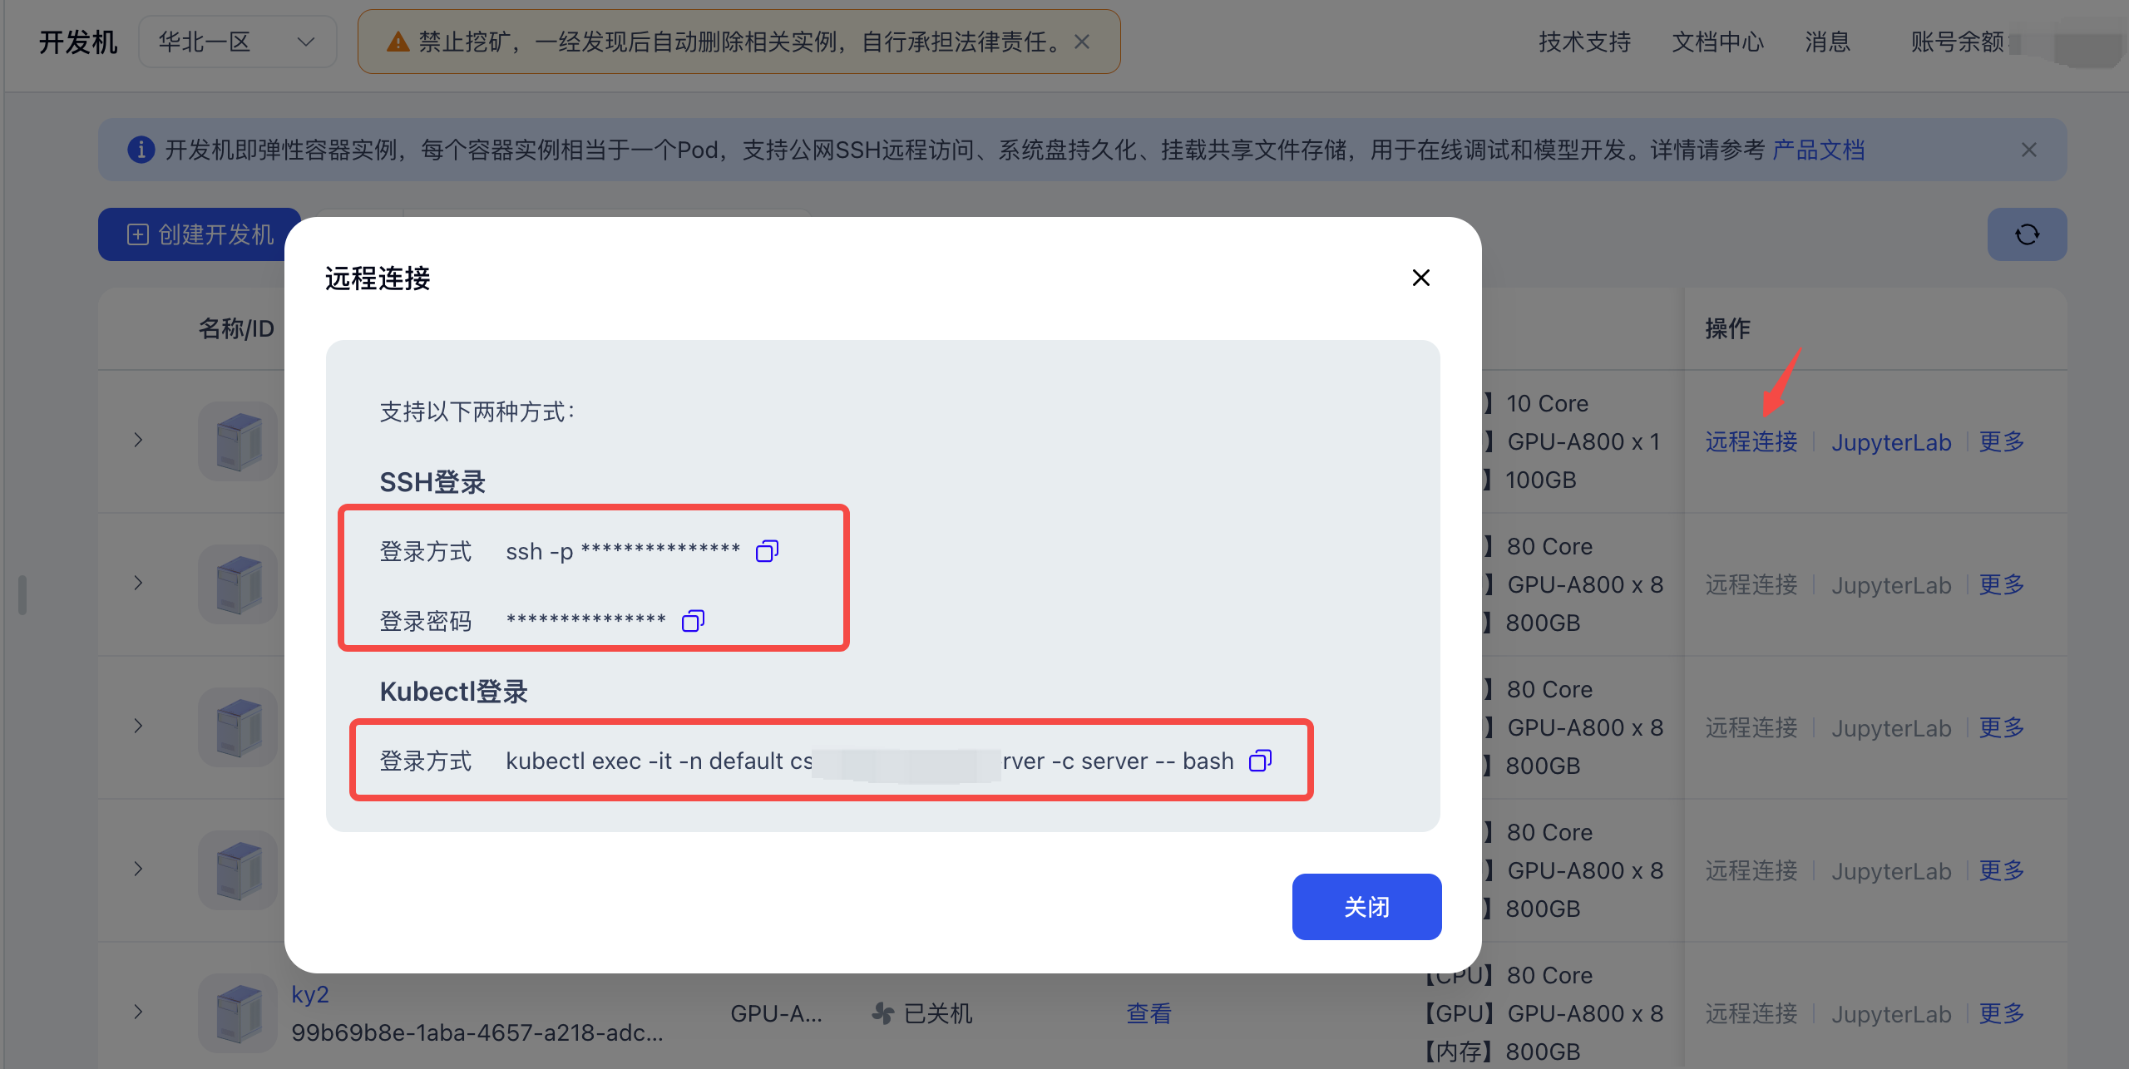Click the info icon in the product description banner
Screen dimensions: 2129x1069
[x=141, y=150]
